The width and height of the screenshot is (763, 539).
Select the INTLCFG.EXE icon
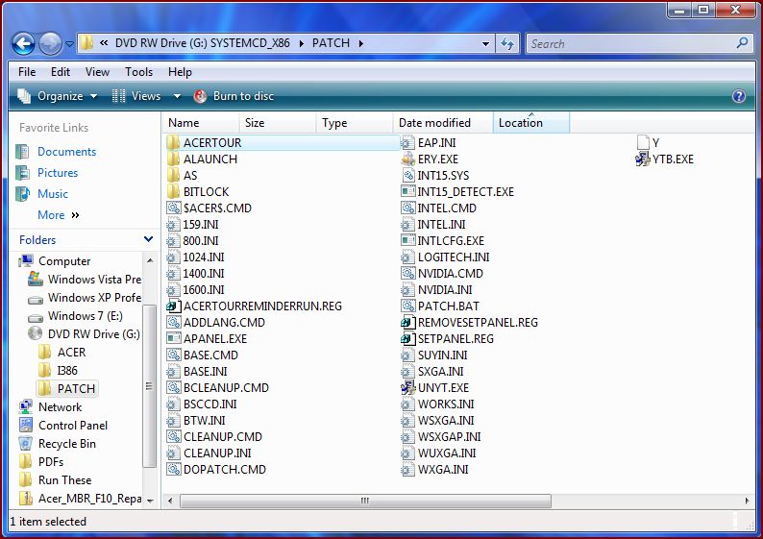coord(407,241)
